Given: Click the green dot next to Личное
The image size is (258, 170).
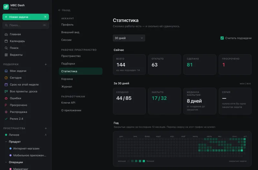Looking at the screenshot, I should coord(6,135).
